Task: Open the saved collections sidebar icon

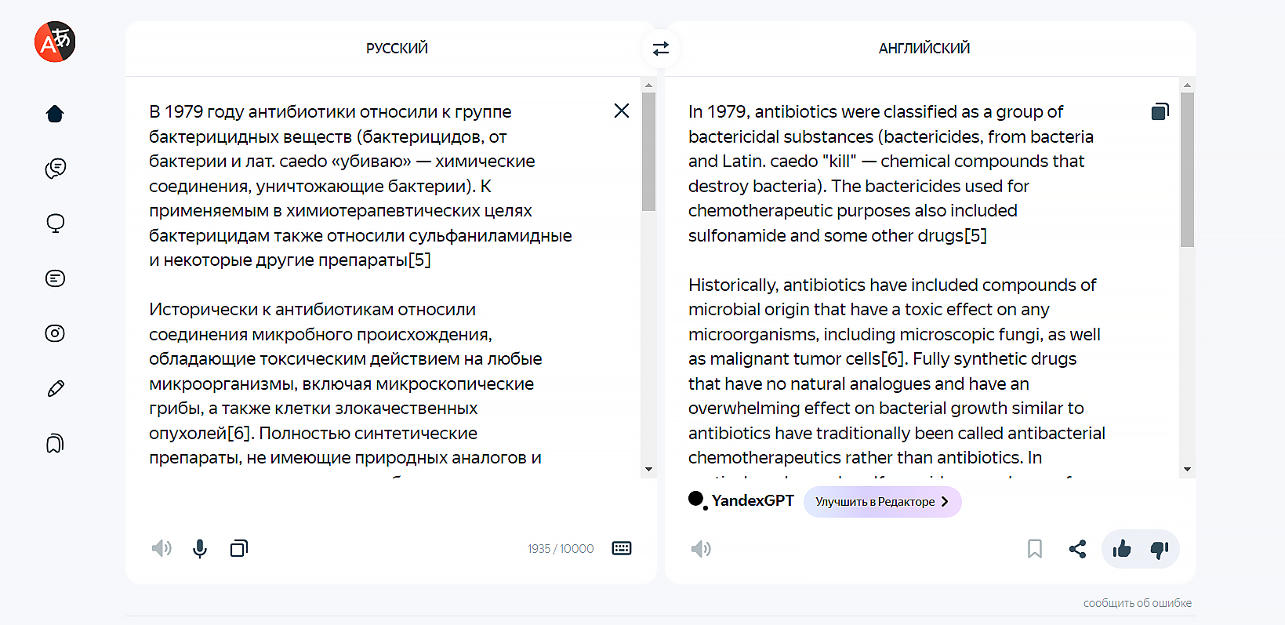Action: pos(55,444)
